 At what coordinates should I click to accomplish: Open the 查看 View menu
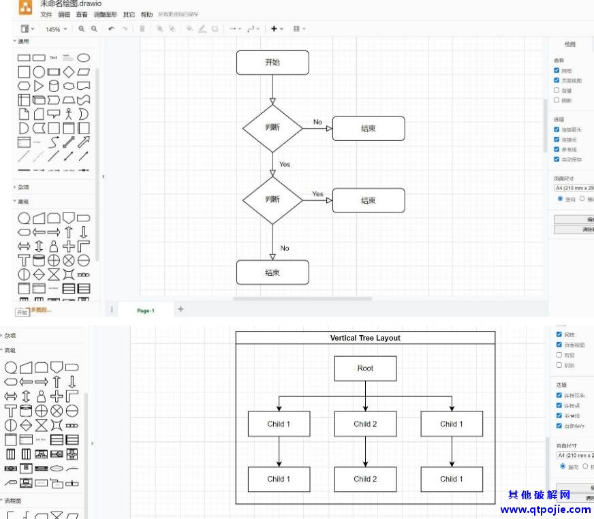(x=82, y=14)
